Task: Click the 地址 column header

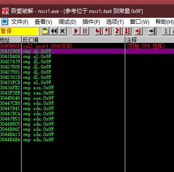Action: [x=10, y=40]
